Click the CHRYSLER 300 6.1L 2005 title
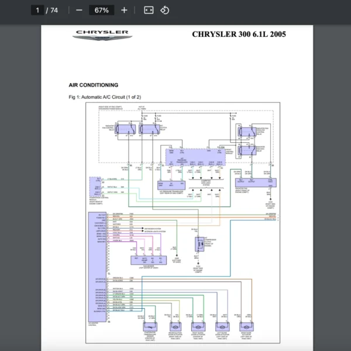The width and height of the screenshot is (351, 351). pyautogui.click(x=239, y=34)
